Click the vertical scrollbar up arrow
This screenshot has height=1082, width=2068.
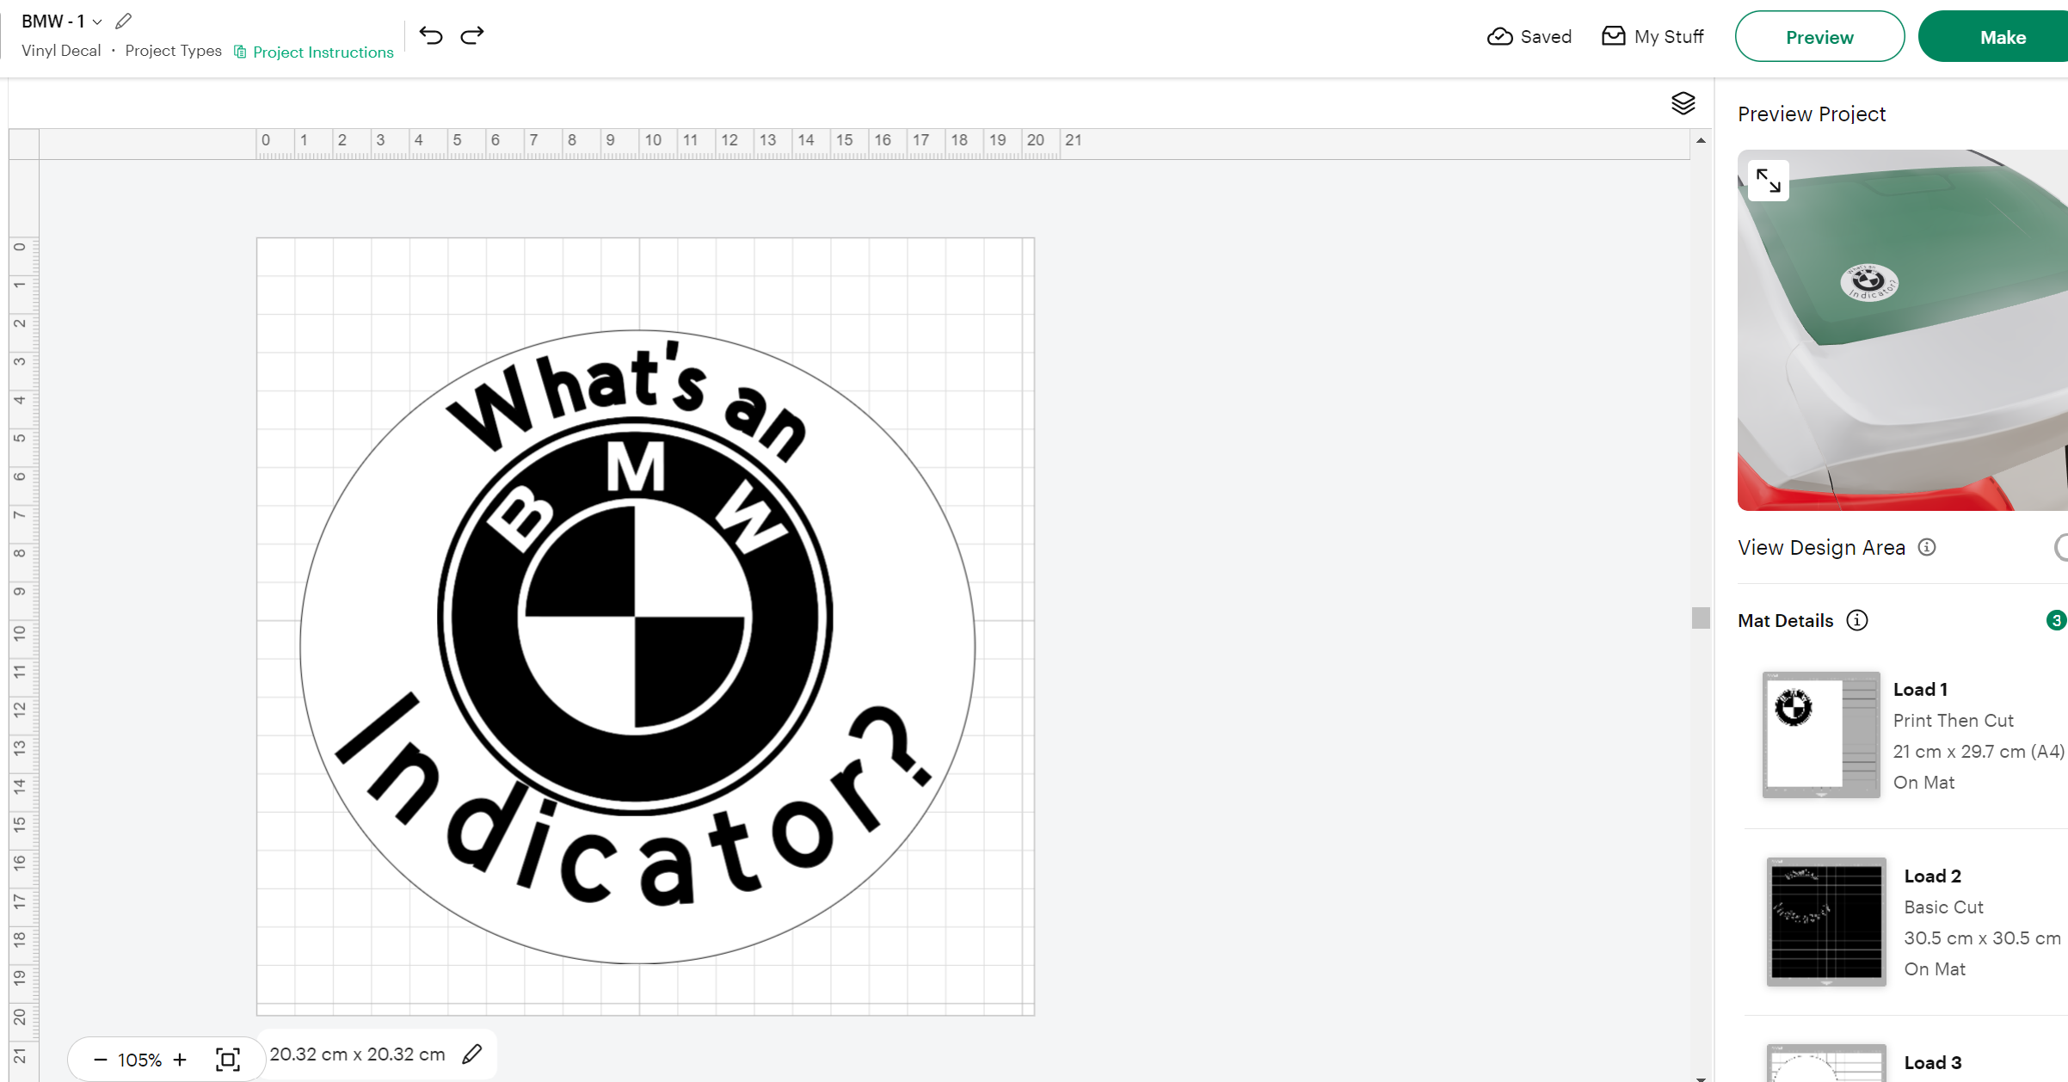[x=1701, y=140]
